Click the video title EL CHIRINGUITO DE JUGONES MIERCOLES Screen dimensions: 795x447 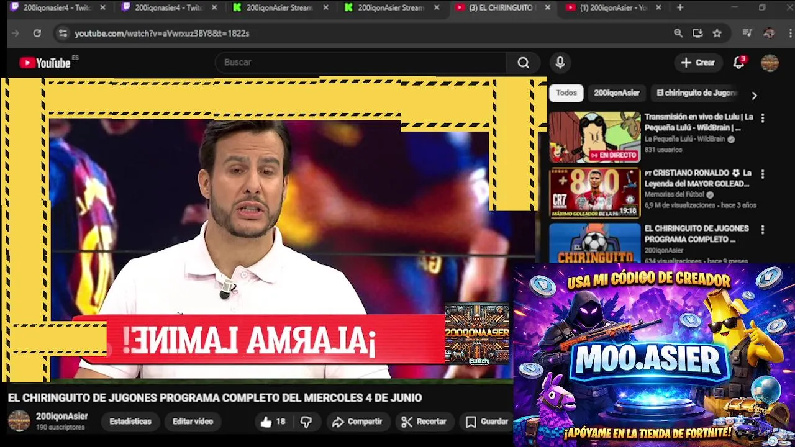click(215, 398)
